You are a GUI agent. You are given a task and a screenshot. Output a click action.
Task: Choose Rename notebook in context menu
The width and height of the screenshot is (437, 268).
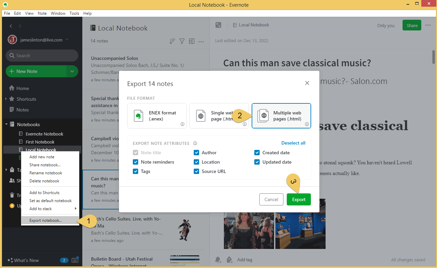pyautogui.click(x=50, y=173)
